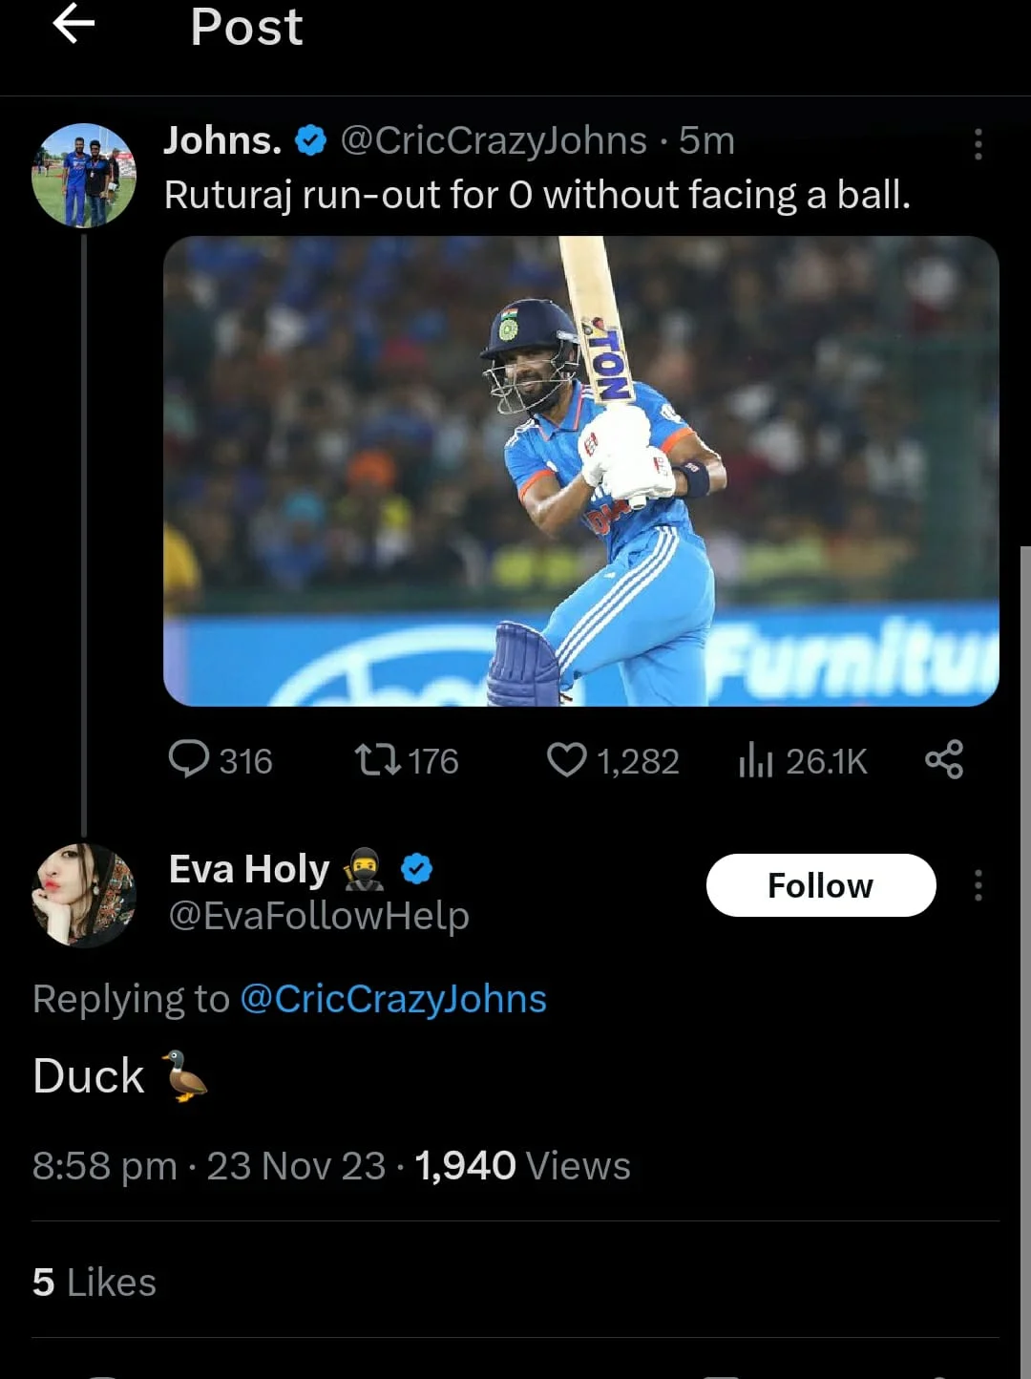Open three-dot menu on Johns' post
The height and width of the screenshot is (1379, 1031).
tap(978, 144)
